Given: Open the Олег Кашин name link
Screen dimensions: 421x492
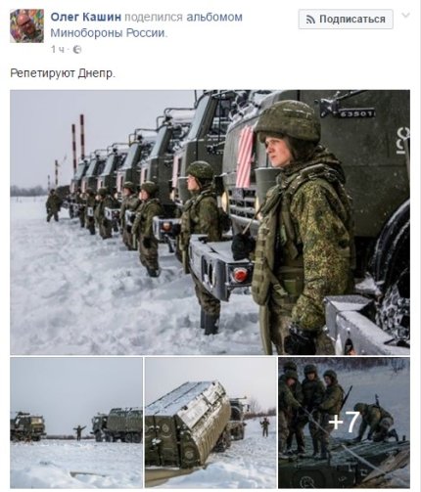Looking at the screenshot, I should [x=86, y=17].
